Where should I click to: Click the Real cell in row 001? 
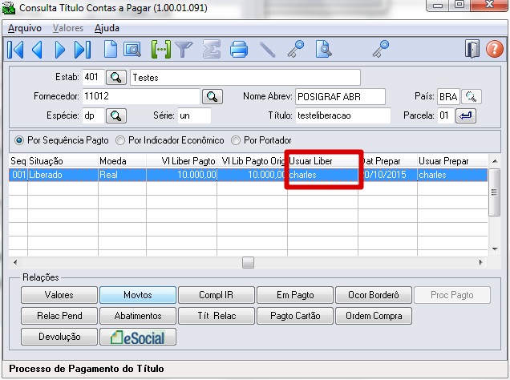click(123, 175)
